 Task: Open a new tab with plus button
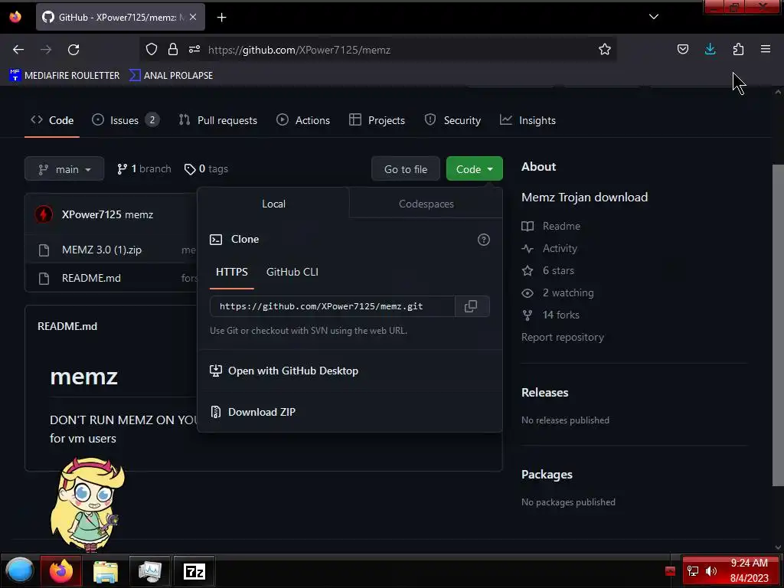[x=221, y=18]
